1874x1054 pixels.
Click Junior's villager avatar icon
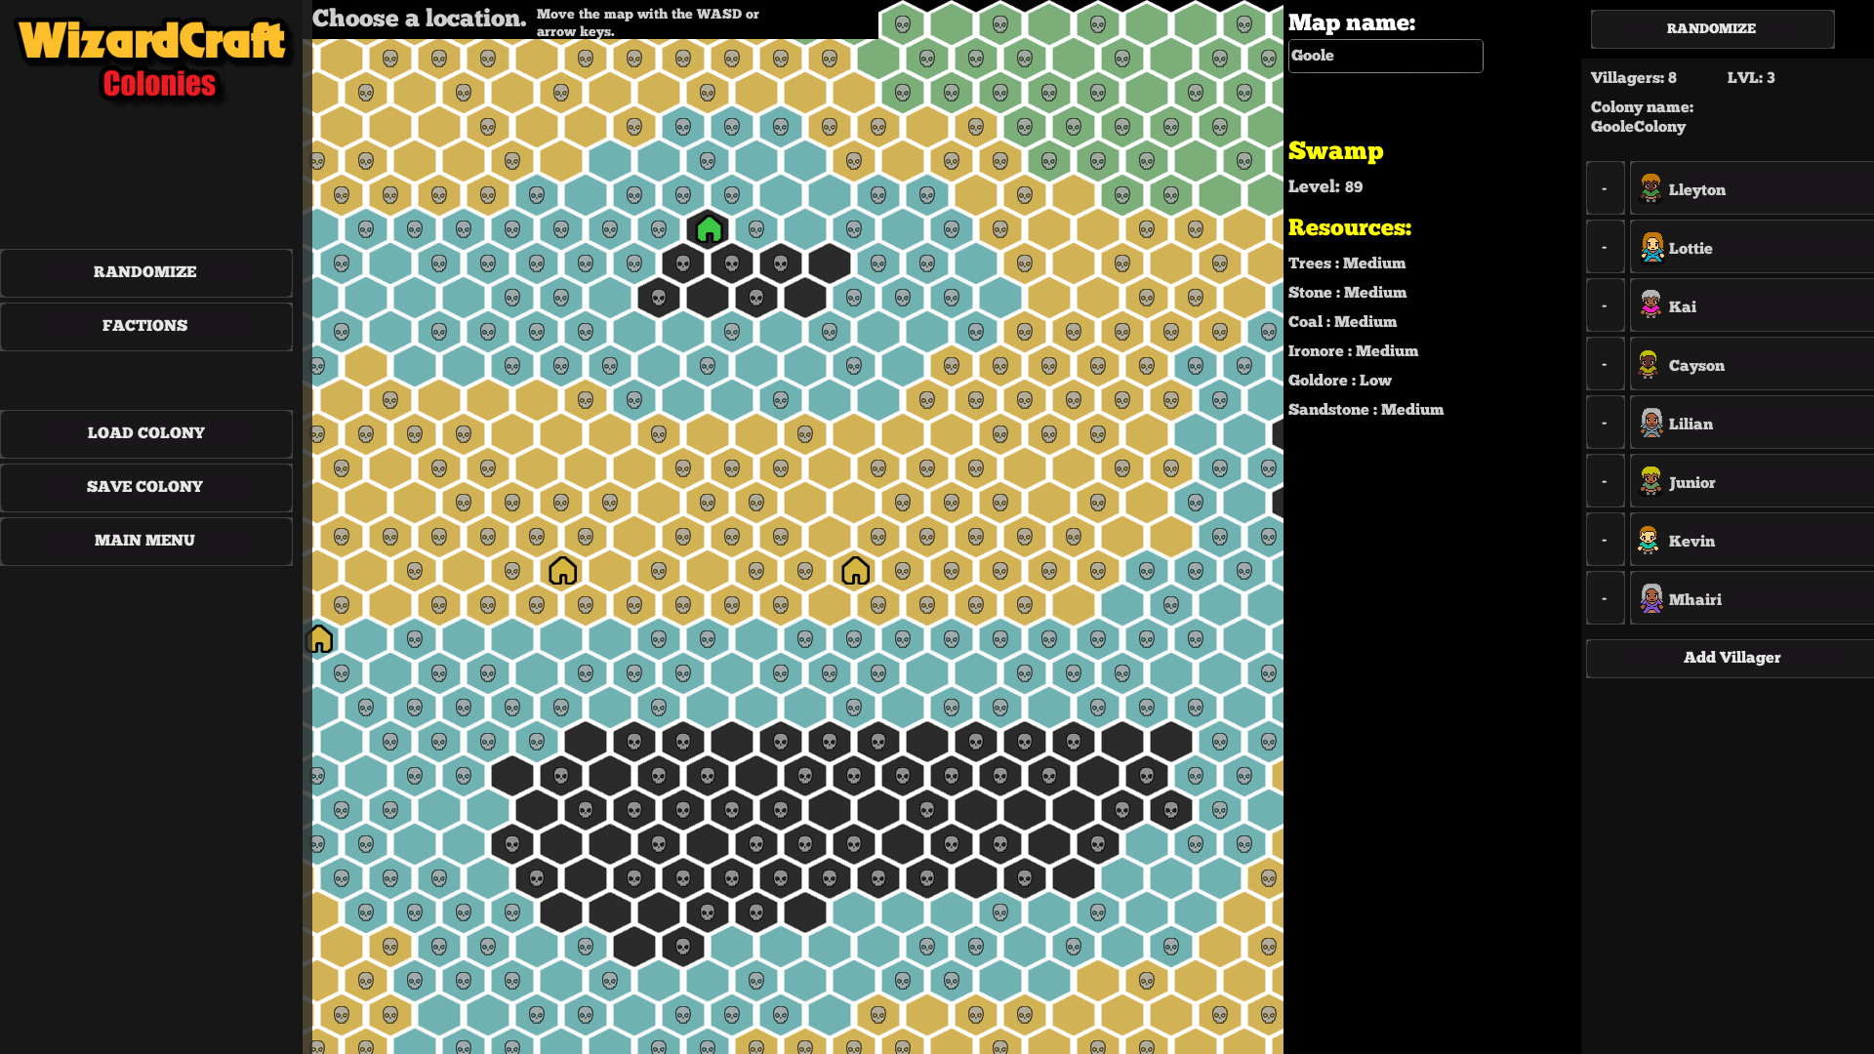tap(1650, 481)
